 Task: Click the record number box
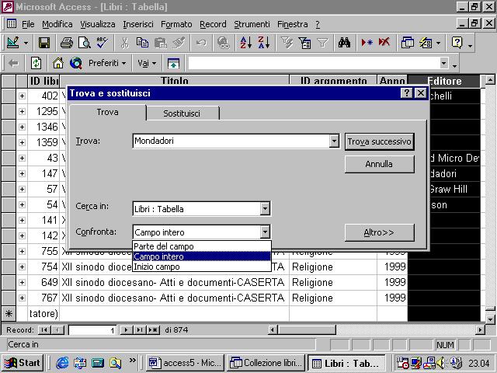pyautogui.click(x=92, y=330)
